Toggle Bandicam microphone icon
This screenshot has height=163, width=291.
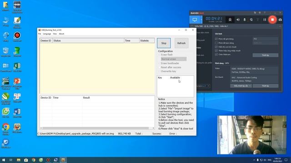245,19
